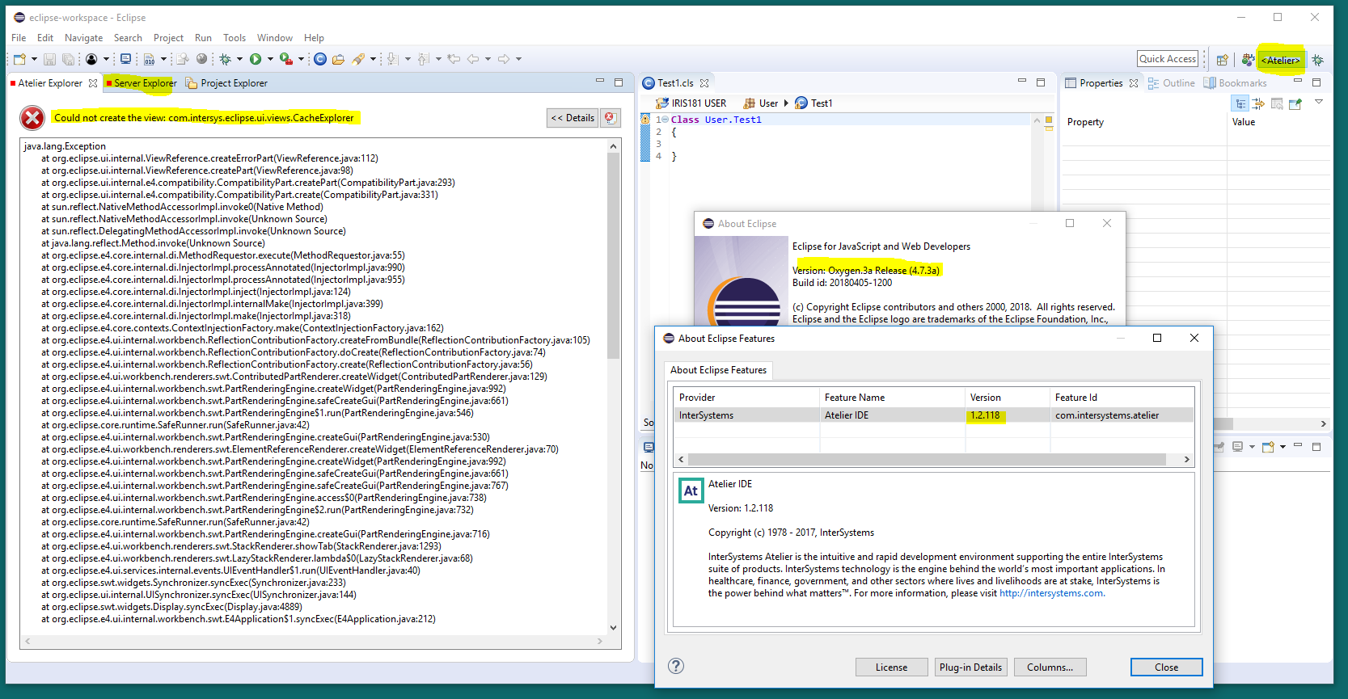This screenshot has width=1348, height=699.
Task: Click Close in About Eclipse Features
Action: click(x=1166, y=667)
